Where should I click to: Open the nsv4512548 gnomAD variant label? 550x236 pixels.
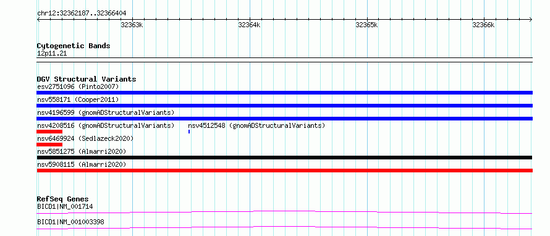click(256, 125)
